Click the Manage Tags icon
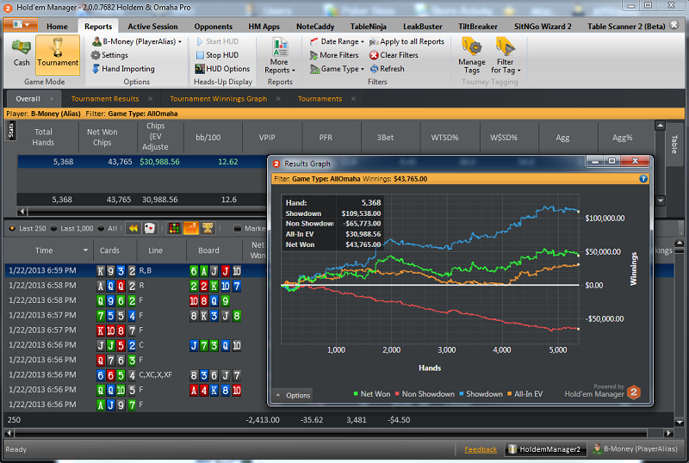The width and height of the screenshot is (689, 463). pos(471,52)
